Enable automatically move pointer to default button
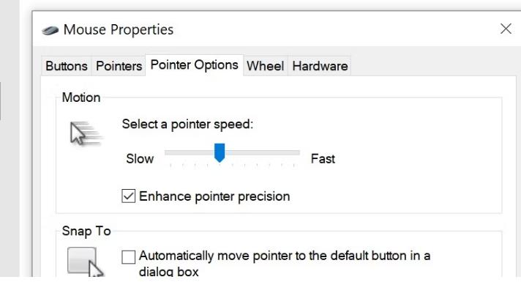 (128, 257)
